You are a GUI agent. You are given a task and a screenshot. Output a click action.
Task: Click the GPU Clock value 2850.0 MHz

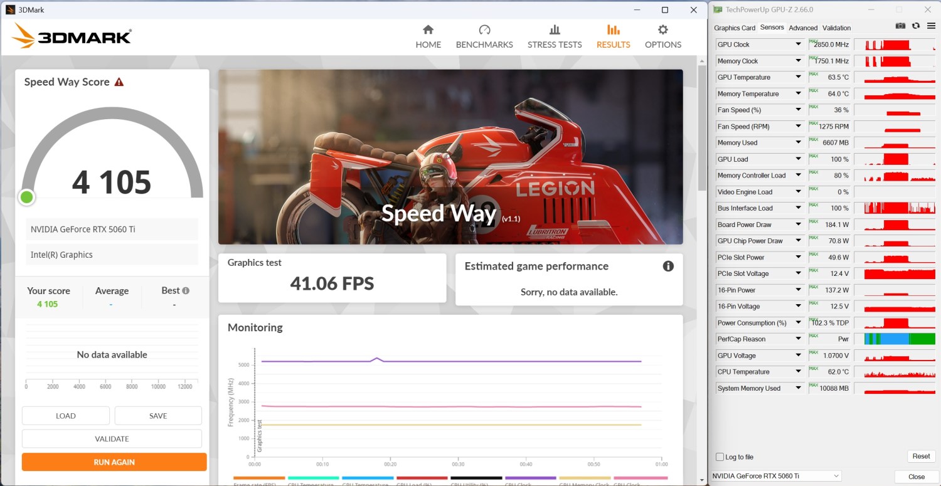coord(831,45)
